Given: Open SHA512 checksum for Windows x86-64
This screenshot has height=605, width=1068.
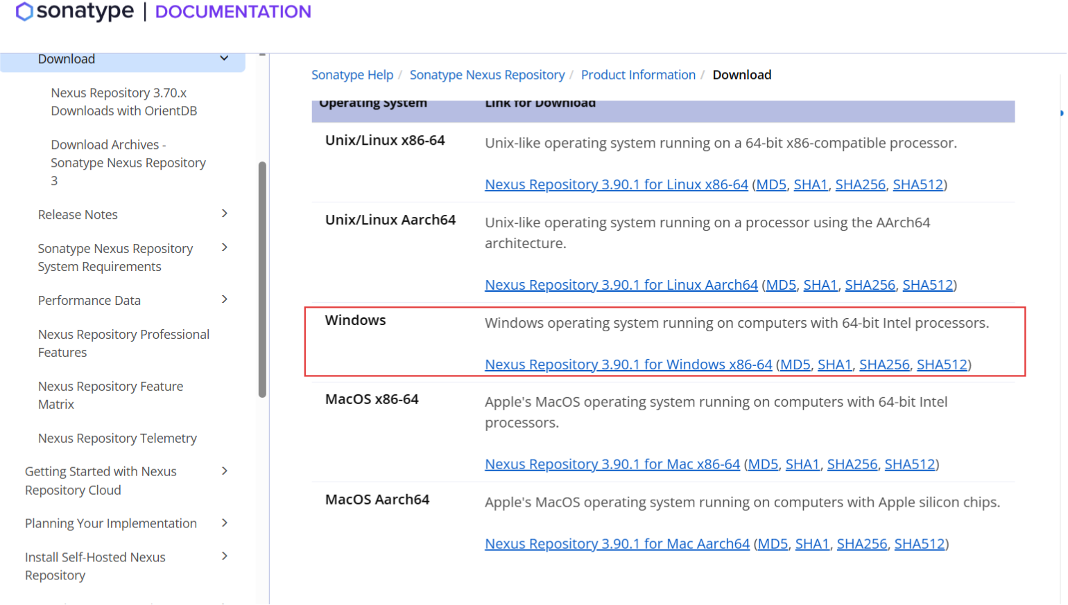Looking at the screenshot, I should [942, 365].
